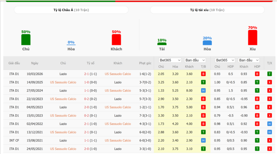
Task: Click the green Tài 10% bar
Action: click(162, 44)
